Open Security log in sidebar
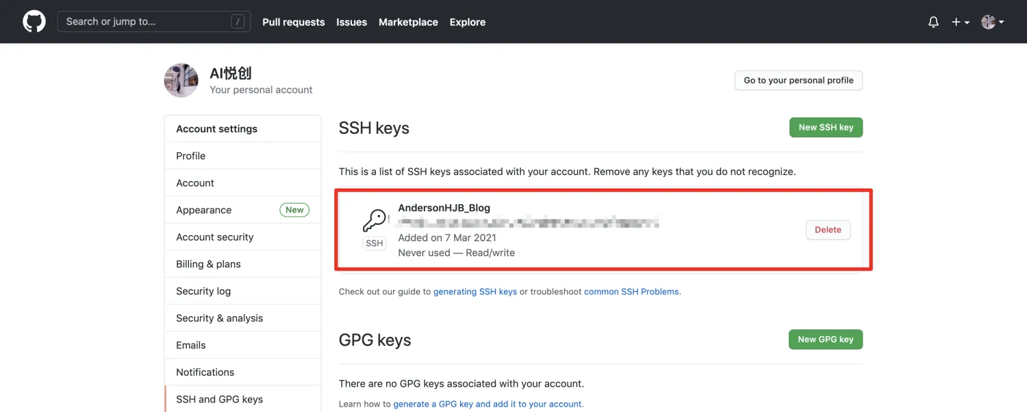The width and height of the screenshot is (1027, 412). pos(243,291)
